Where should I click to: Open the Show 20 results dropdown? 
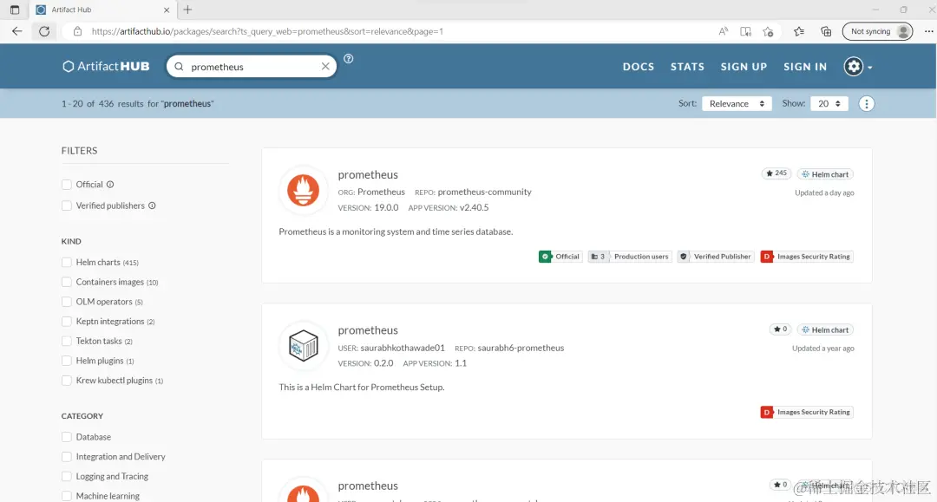click(x=829, y=104)
